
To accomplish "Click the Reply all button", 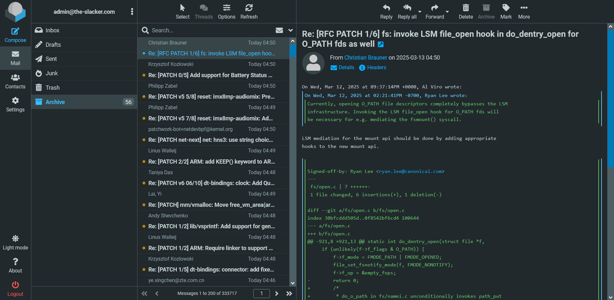I will click(407, 12).
